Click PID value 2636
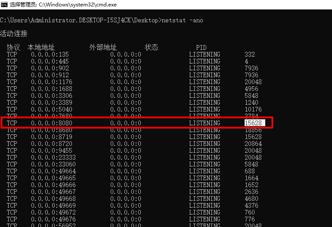 [251, 191]
